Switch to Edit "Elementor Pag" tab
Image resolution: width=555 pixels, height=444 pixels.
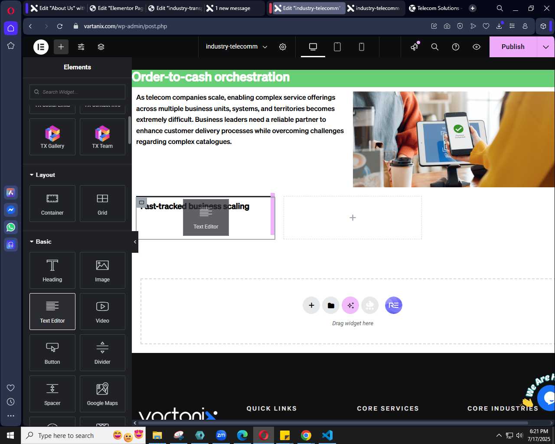pos(116,8)
